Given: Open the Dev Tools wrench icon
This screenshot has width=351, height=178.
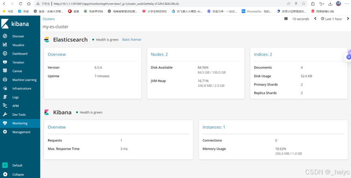Looking at the screenshot, I should click(5, 114).
